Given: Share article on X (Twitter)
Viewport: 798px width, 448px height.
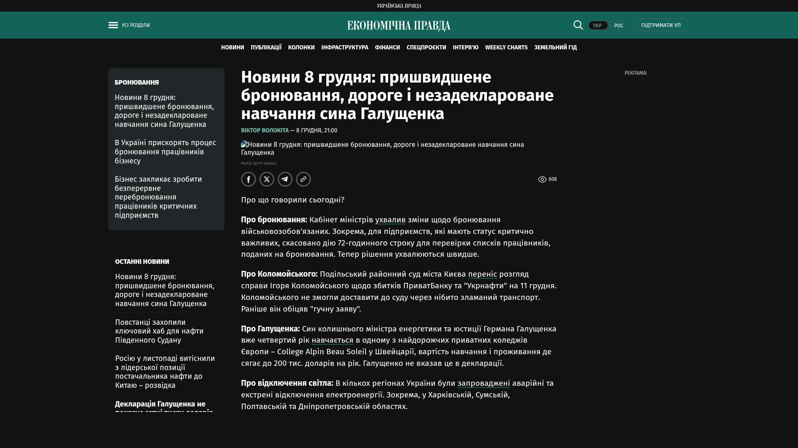Looking at the screenshot, I should pyautogui.click(x=267, y=179).
